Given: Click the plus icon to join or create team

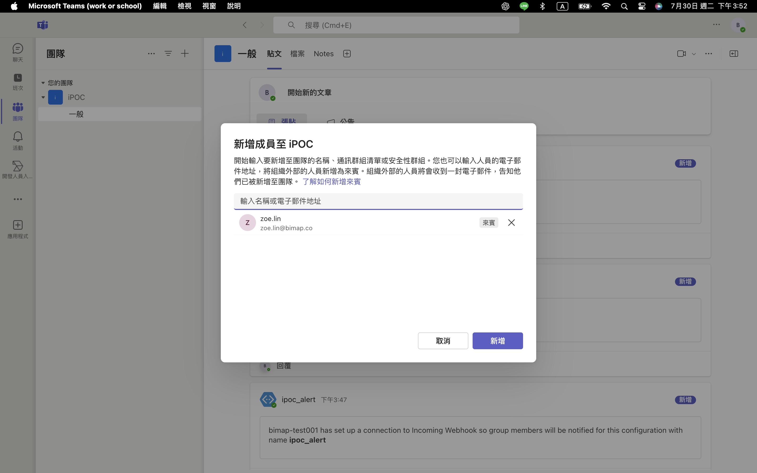Looking at the screenshot, I should coord(185,54).
